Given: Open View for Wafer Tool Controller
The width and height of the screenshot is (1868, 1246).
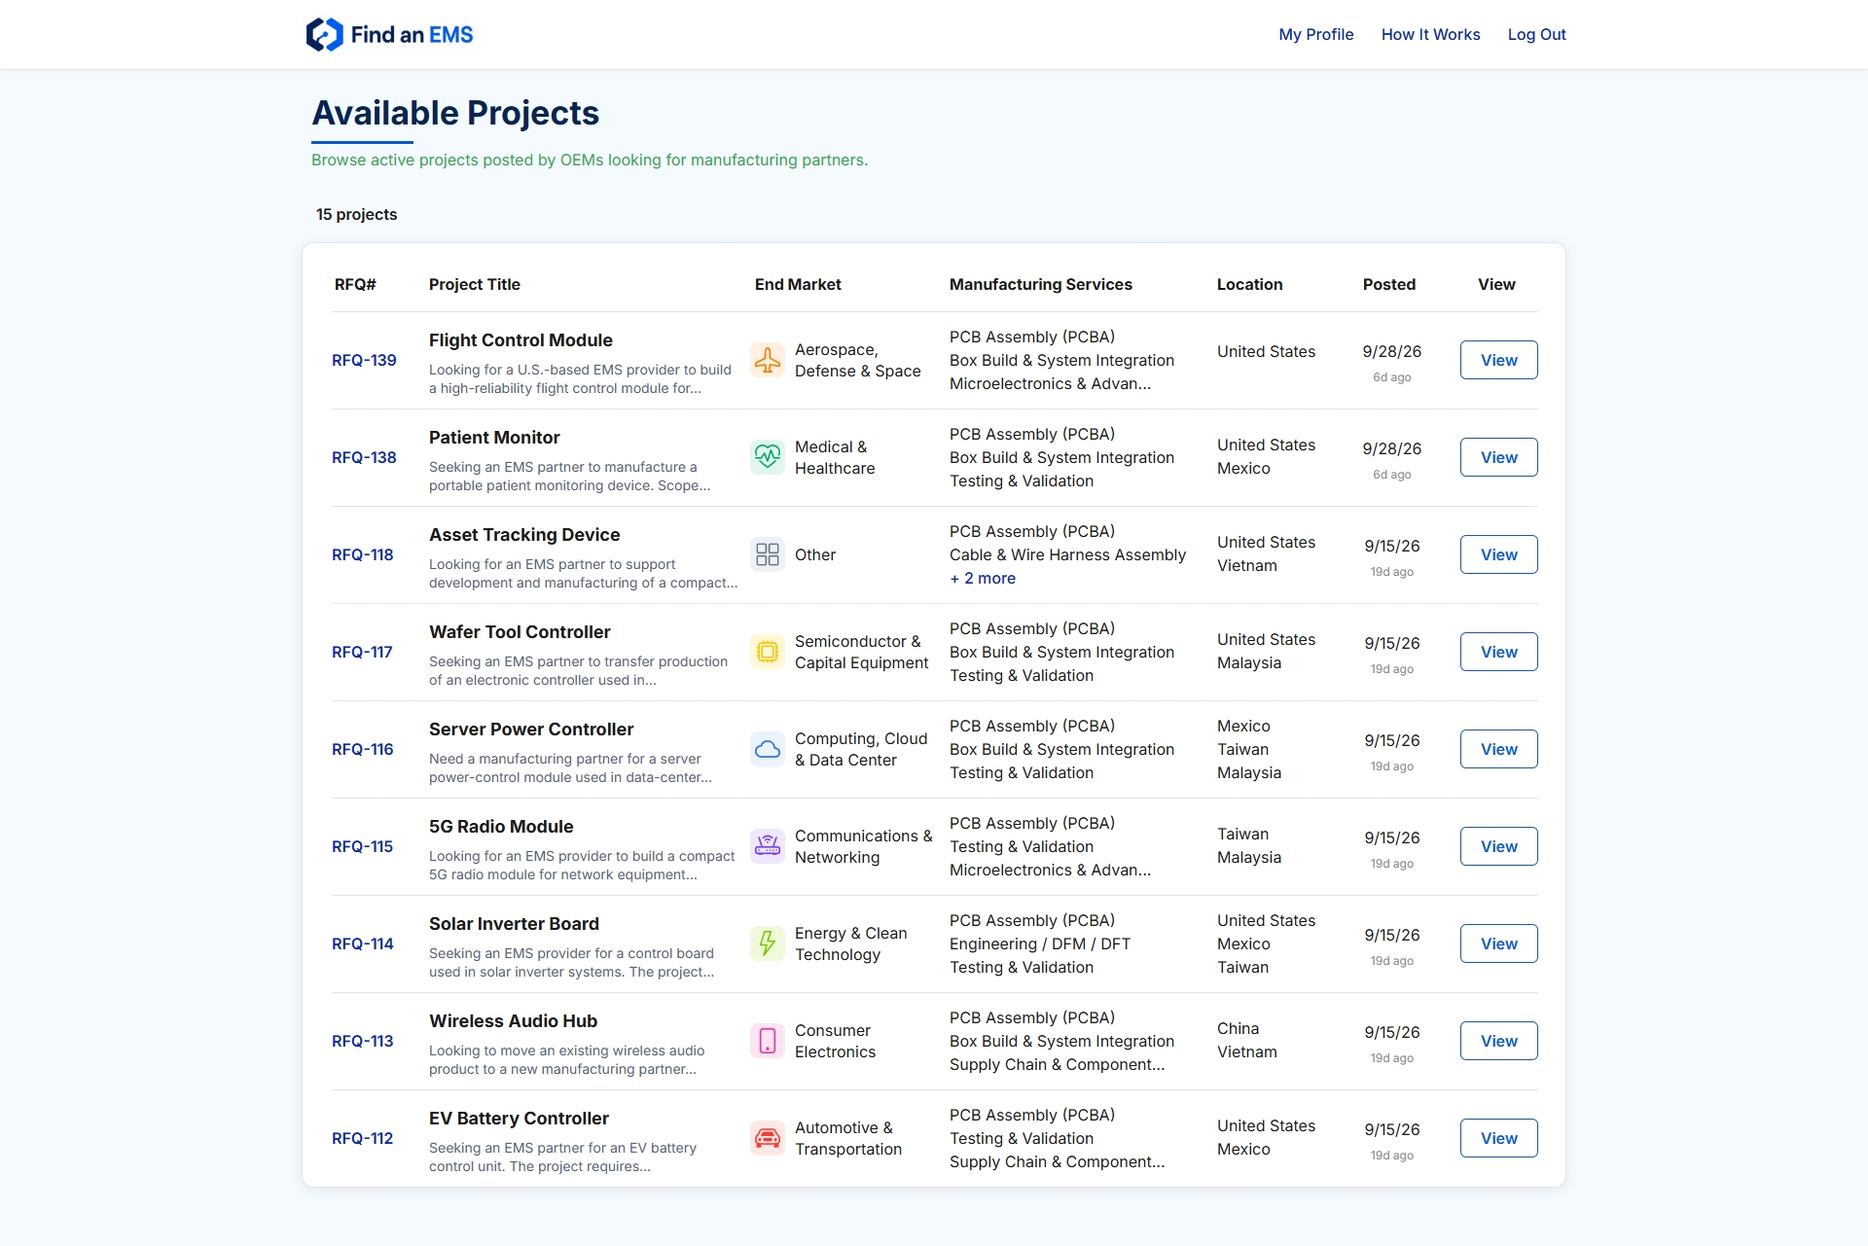Looking at the screenshot, I should pyautogui.click(x=1498, y=652).
